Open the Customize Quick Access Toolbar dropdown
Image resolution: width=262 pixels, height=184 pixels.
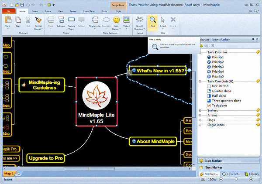click(x=54, y=5)
